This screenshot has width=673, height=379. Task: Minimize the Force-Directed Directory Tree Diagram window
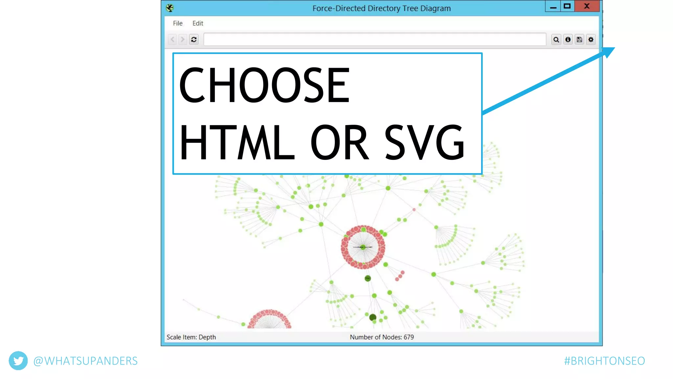pos(553,6)
